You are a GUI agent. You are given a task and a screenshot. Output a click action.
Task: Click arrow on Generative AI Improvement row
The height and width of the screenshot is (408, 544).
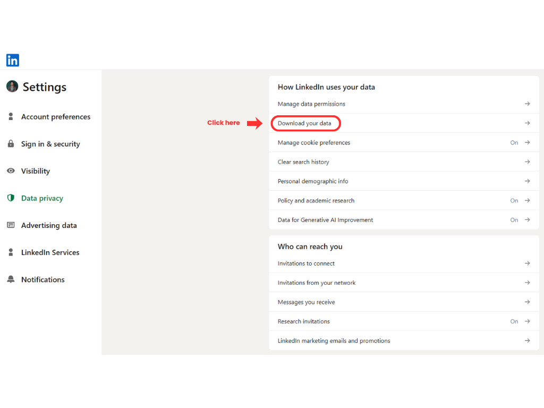[x=528, y=220]
